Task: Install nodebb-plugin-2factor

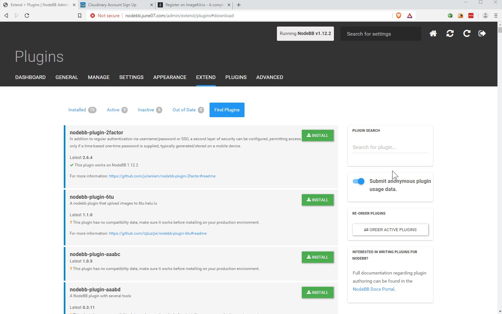Action: point(318,135)
